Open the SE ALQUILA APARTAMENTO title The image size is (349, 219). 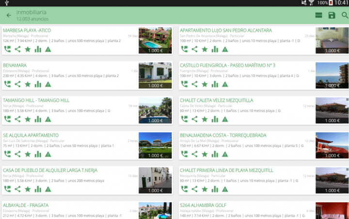coord(31,135)
